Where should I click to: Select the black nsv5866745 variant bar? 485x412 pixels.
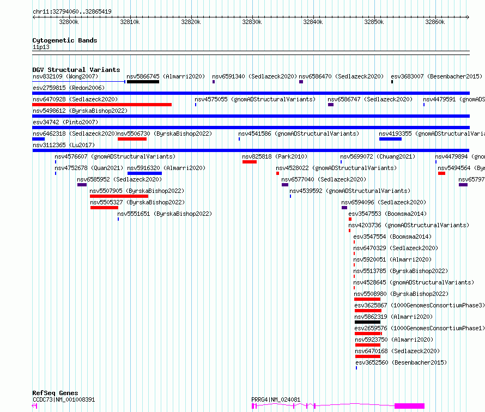pos(143,82)
